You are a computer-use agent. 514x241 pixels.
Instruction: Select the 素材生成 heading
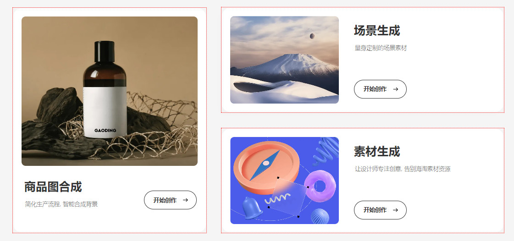376,152
